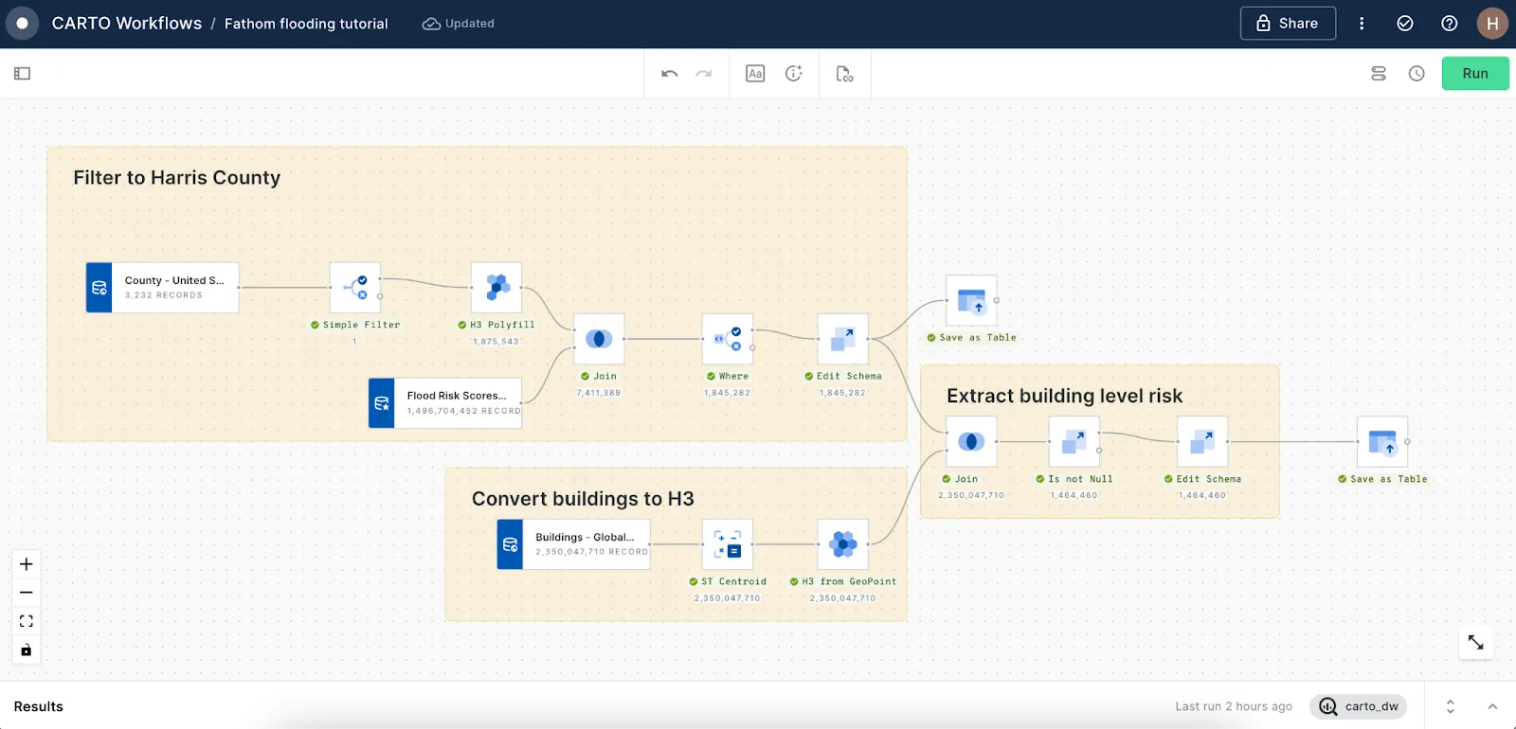Image resolution: width=1516 pixels, height=729 pixels.
Task: Undo the last workflow action
Action: click(670, 74)
